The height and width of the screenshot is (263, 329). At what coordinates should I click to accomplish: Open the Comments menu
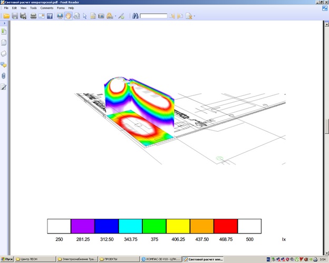point(47,8)
